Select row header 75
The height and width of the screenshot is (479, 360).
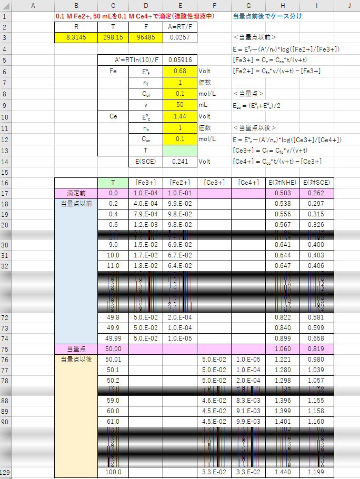(x=5, y=349)
